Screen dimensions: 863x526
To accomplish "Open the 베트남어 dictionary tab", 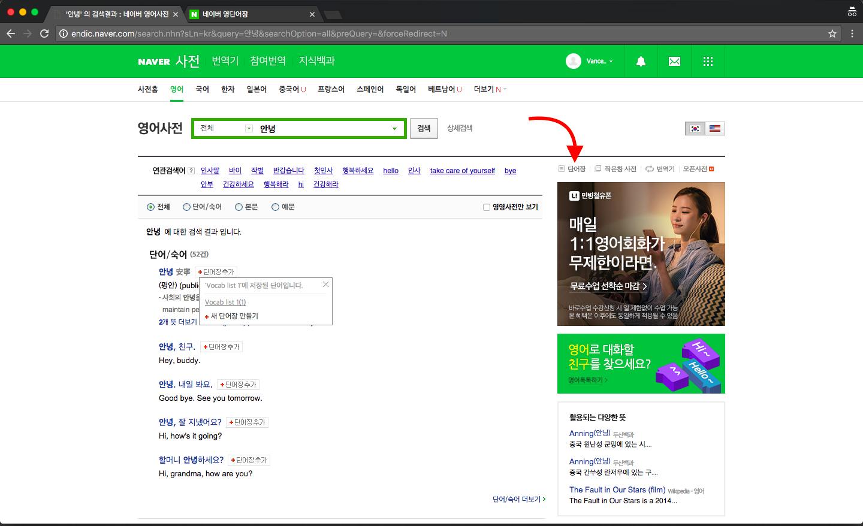I will pos(445,89).
